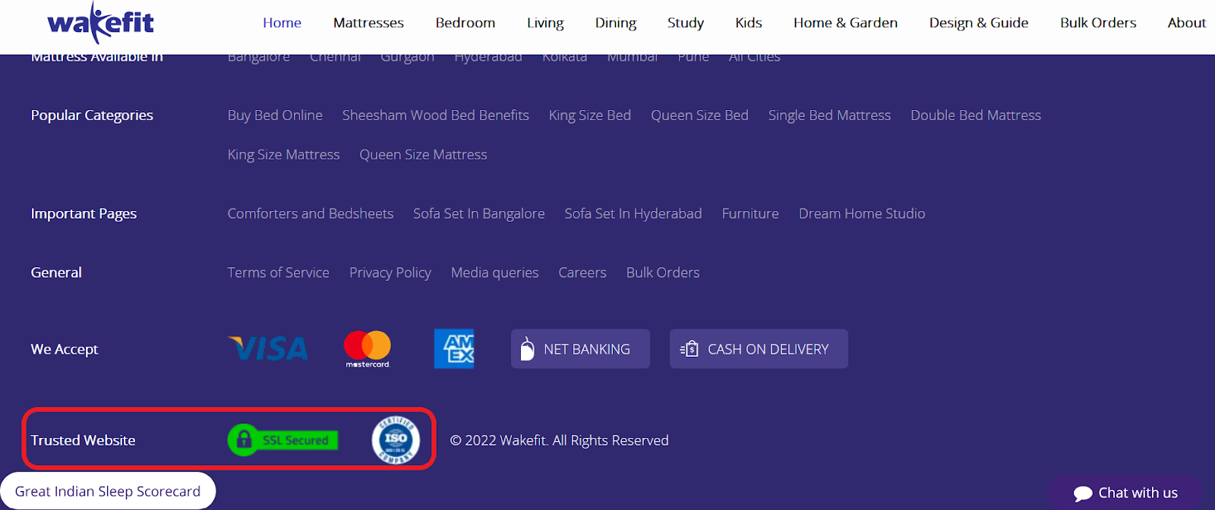The height and width of the screenshot is (510, 1215).
Task: Open the Study menu
Action: pyautogui.click(x=686, y=23)
